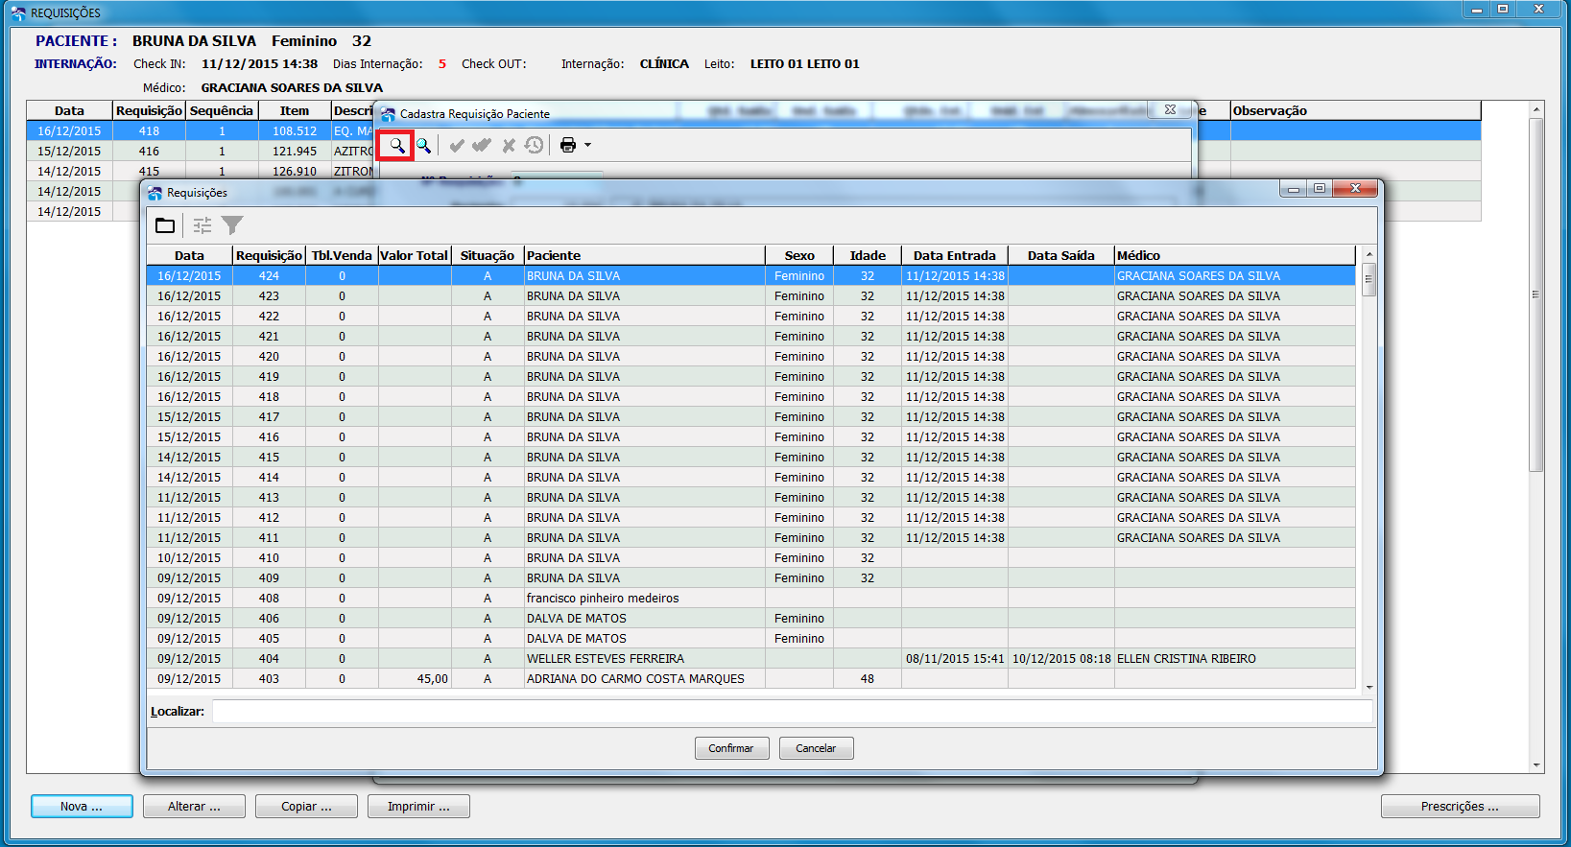Click the Tbl.Venda column header
This screenshot has height=847, width=1571.
pos(342,256)
